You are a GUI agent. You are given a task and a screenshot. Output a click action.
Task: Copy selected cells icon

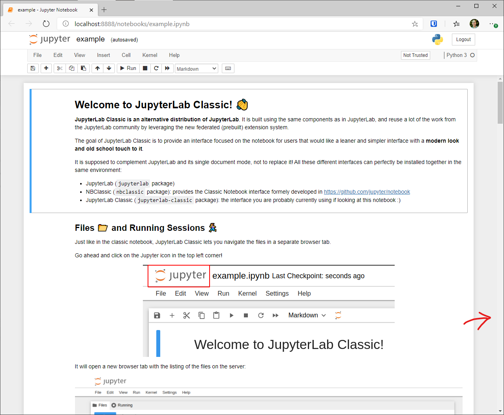point(71,68)
